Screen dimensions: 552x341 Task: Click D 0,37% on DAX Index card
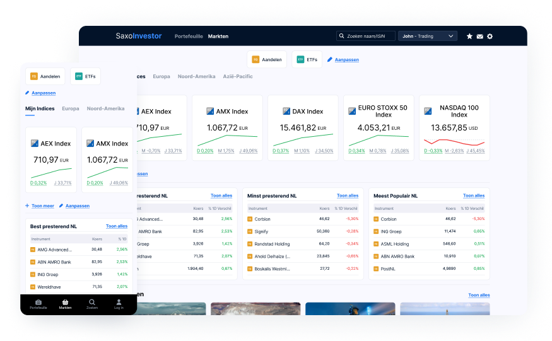pos(281,151)
